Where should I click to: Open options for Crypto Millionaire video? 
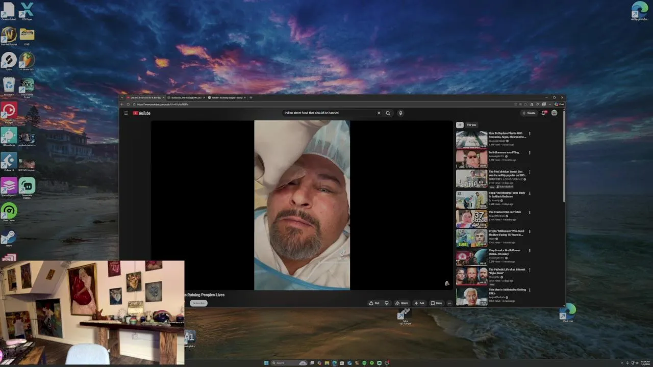click(x=530, y=231)
